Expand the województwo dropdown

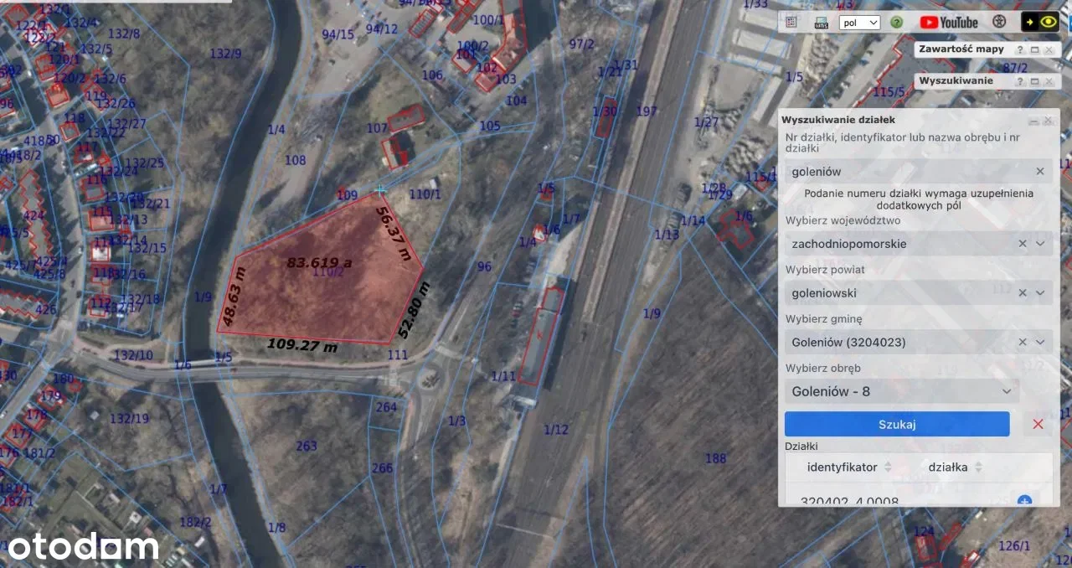1040,244
